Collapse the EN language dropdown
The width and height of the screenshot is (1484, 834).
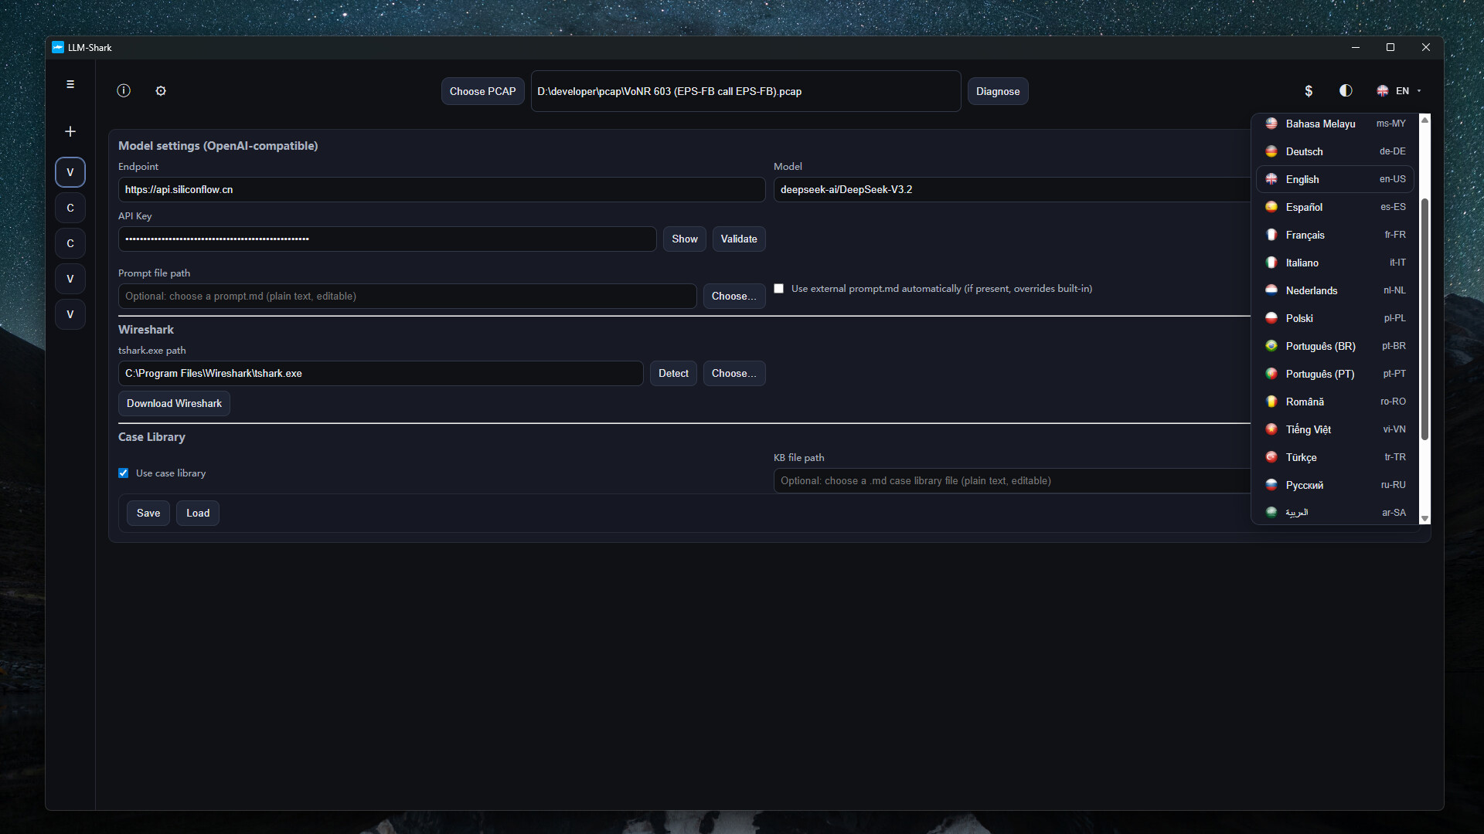tap(1400, 91)
